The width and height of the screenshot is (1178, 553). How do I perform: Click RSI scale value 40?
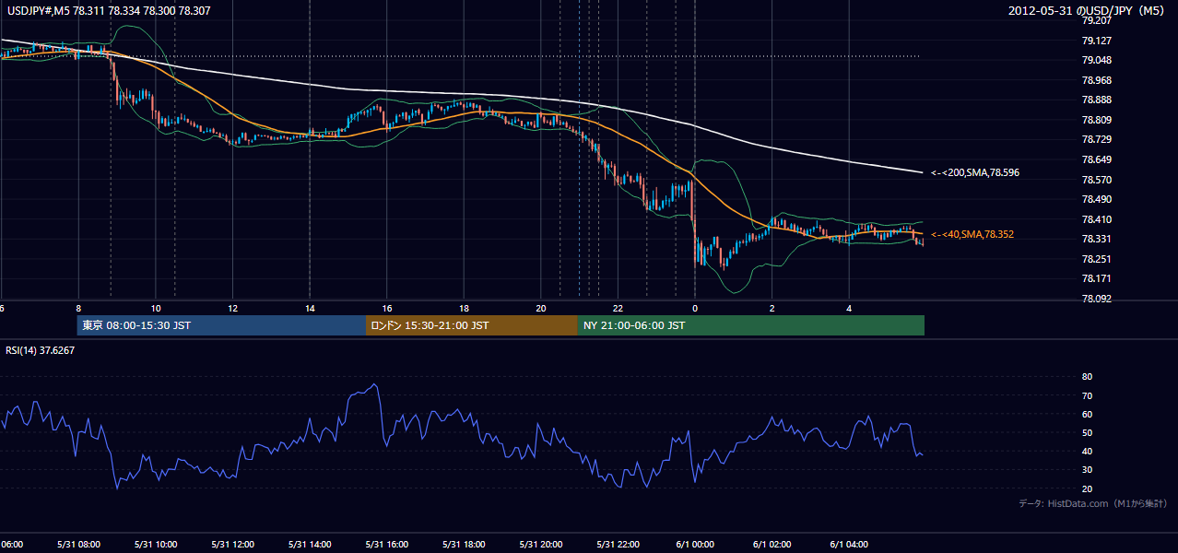(x=1087, y=451)
